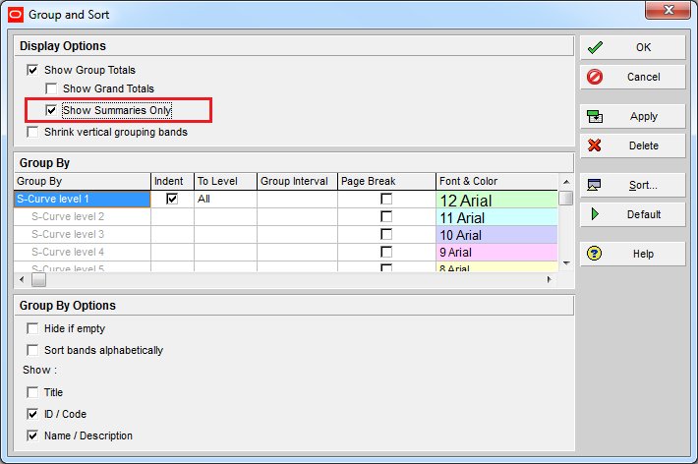Image resolution: width=698 pixels, height=464 pixels.
Task: Enable Hide if empty option
Action: [32, 328]
